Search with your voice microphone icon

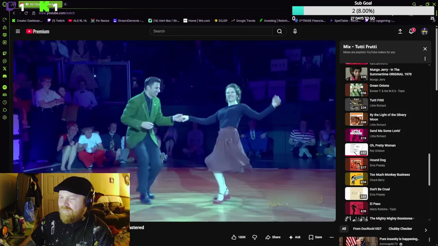point(295,31)
